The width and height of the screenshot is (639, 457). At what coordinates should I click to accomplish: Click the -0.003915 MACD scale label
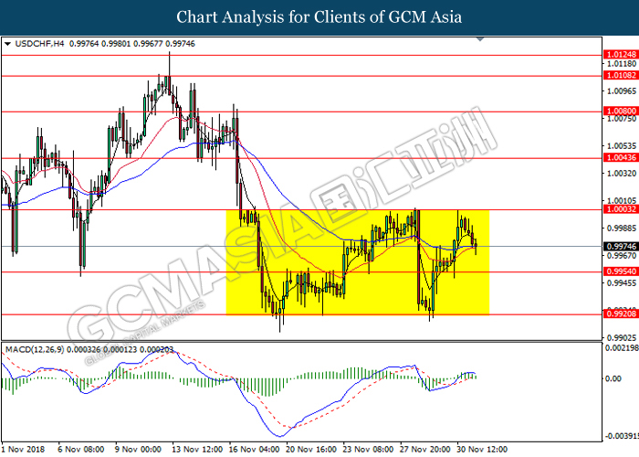(622, 436)
